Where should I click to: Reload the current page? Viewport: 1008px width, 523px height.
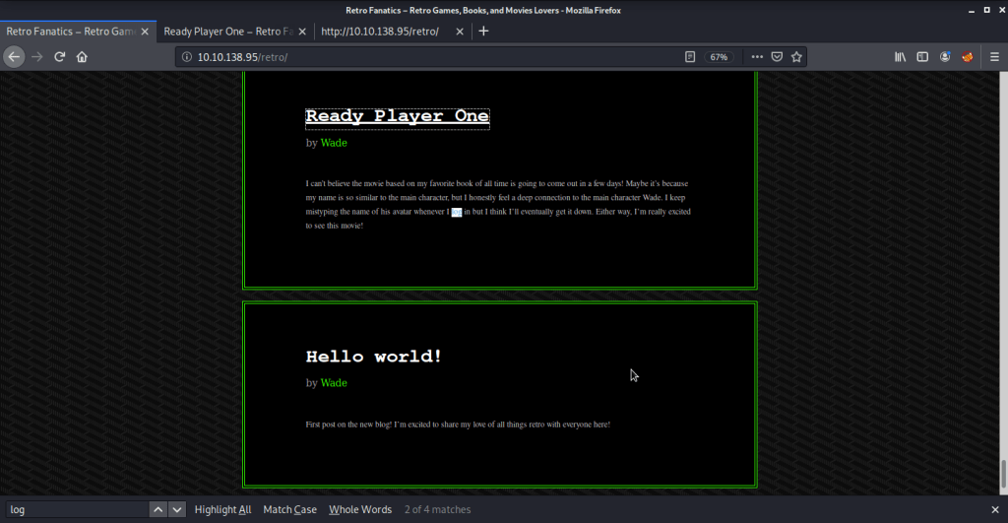coord(59,57)
